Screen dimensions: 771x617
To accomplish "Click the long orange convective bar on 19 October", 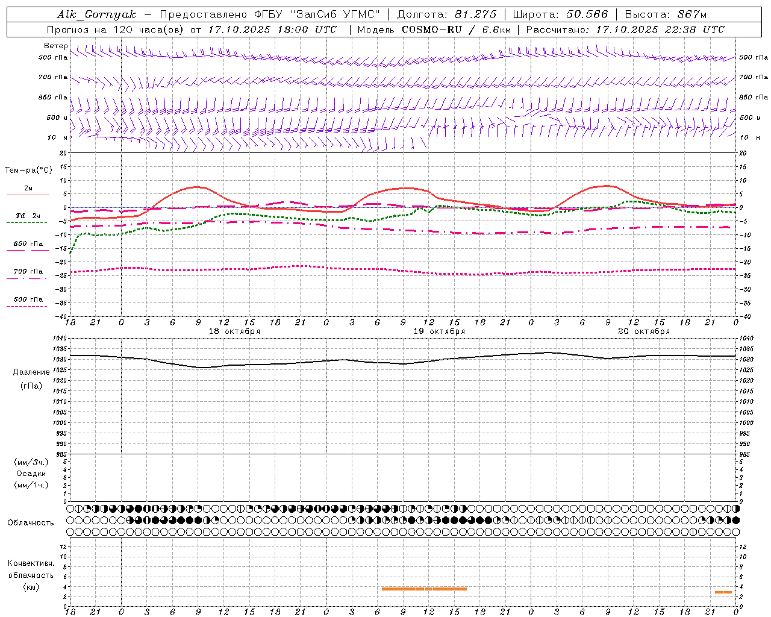I will point(424,589).
